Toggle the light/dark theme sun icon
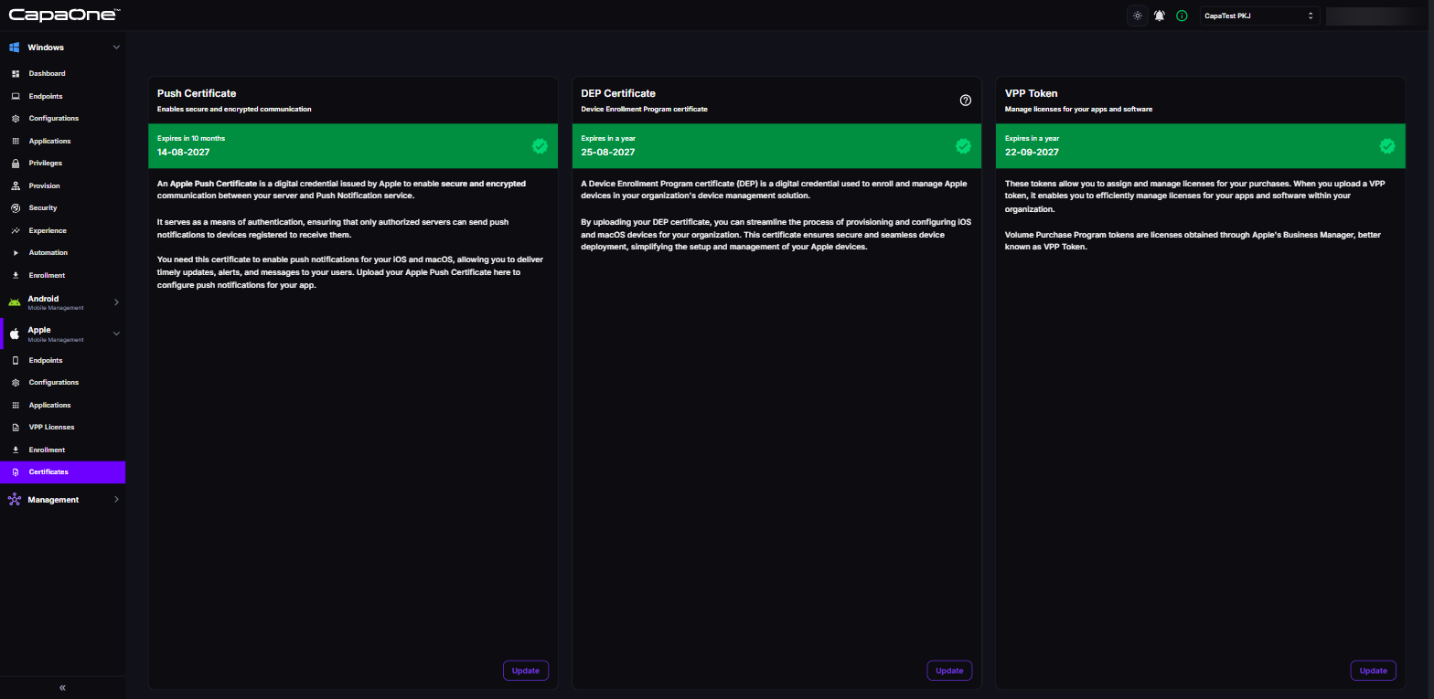 (x=1138, y=16)
